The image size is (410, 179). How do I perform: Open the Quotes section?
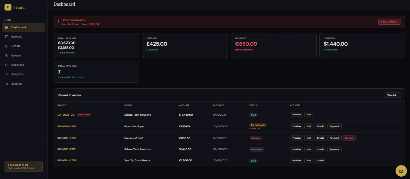23,56
